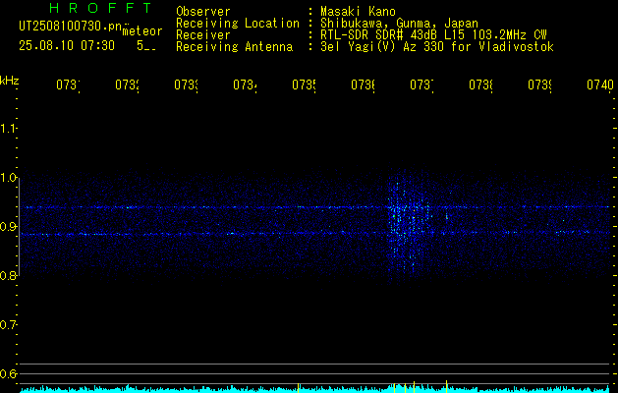The width and height of the screenshot is (618, 393).
Task: Click the 0734 time marker
Action: coord(245,84)
